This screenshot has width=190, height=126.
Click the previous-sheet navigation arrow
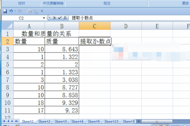click(x=8, y=121)
